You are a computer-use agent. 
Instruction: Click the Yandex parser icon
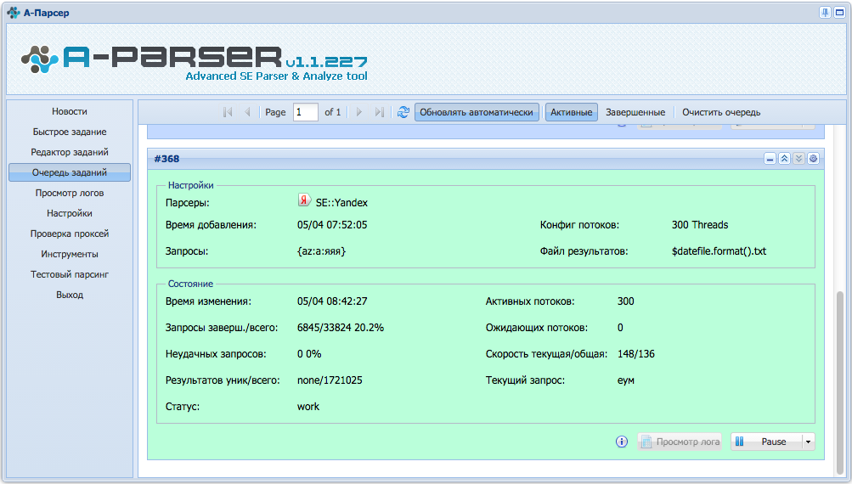pyautogui.click(x=304, y=200)
